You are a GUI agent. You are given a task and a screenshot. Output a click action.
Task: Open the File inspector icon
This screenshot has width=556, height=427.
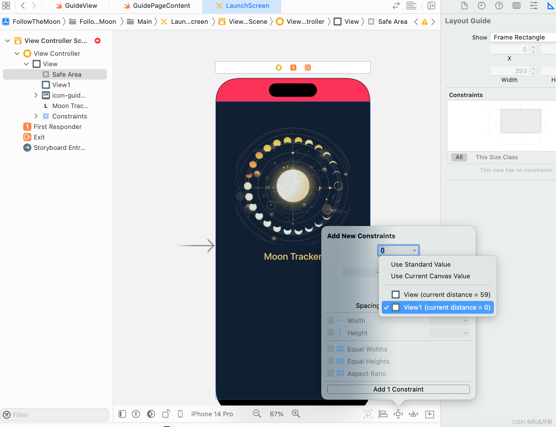464,6
